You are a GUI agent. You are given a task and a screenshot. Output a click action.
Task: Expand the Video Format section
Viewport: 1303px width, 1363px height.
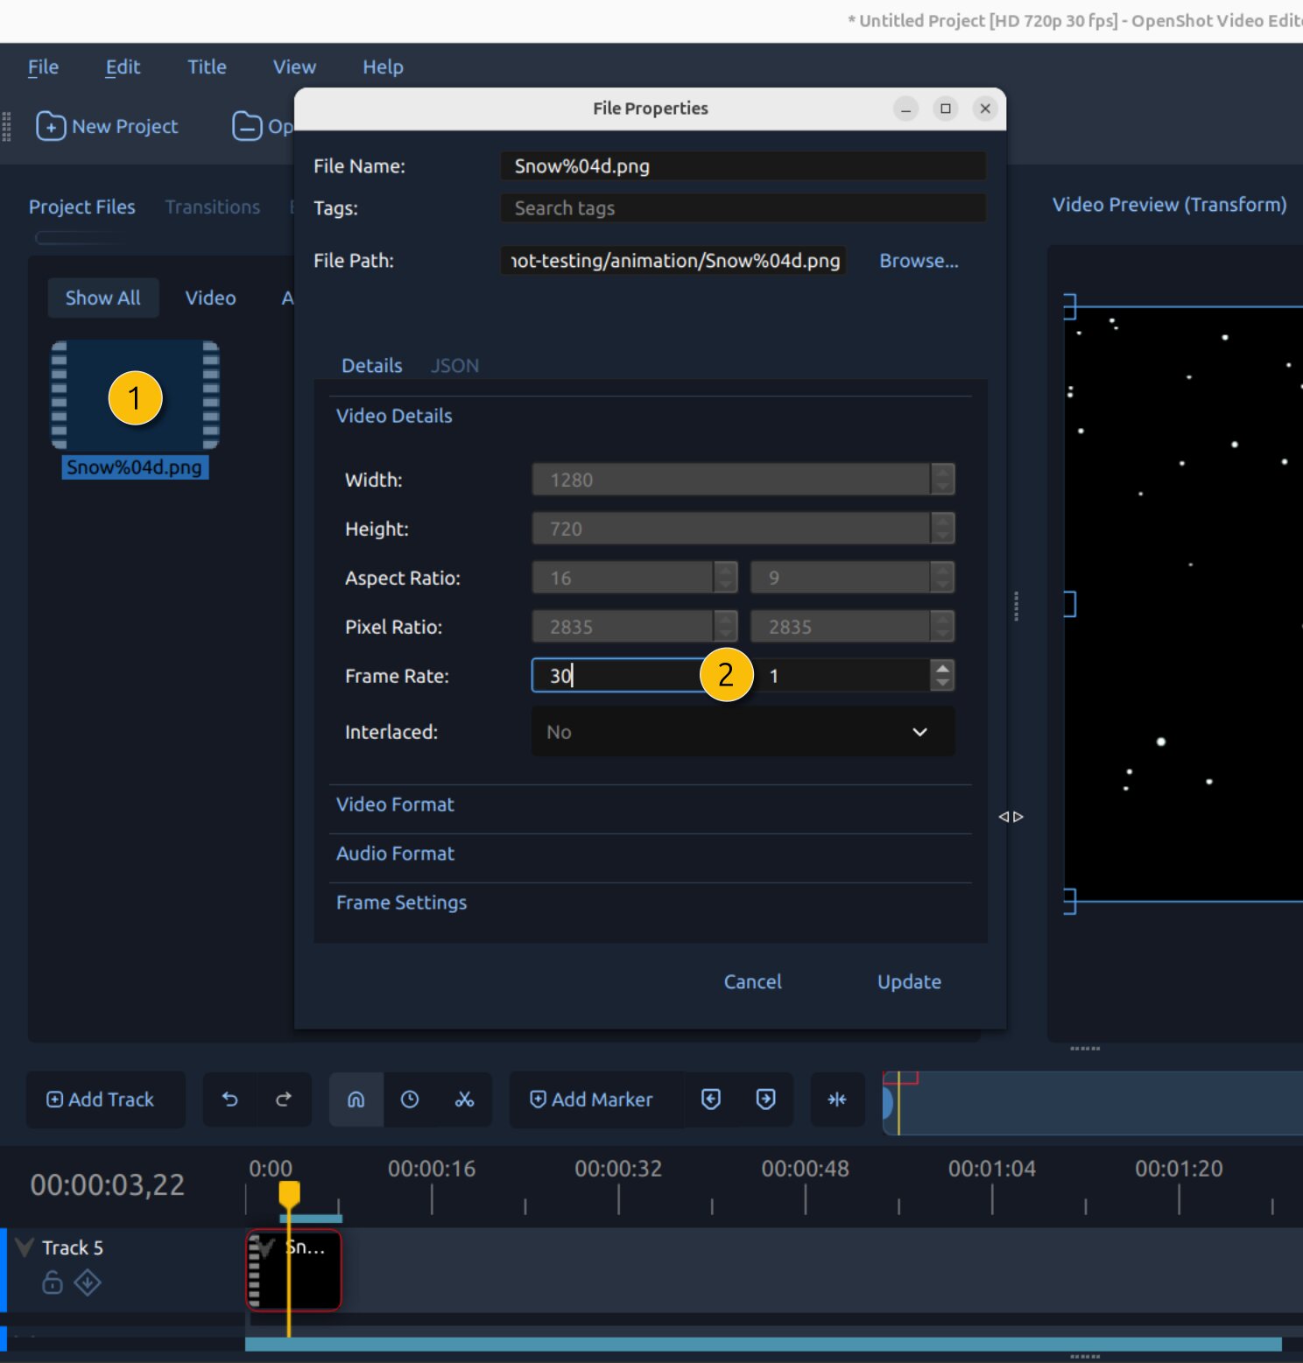click(395, 804)
